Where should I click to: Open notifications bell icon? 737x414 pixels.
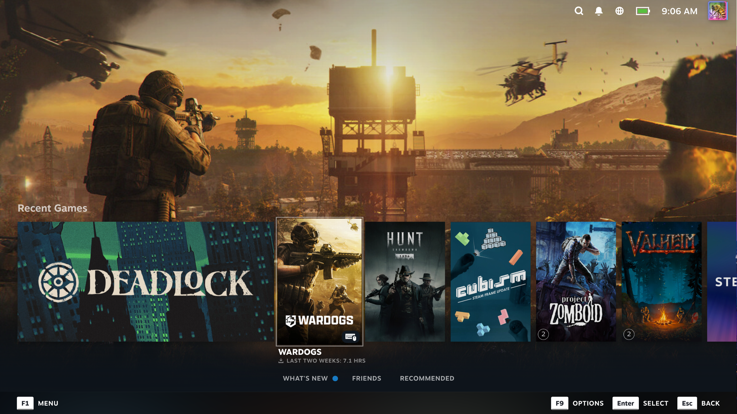[599, 11]
